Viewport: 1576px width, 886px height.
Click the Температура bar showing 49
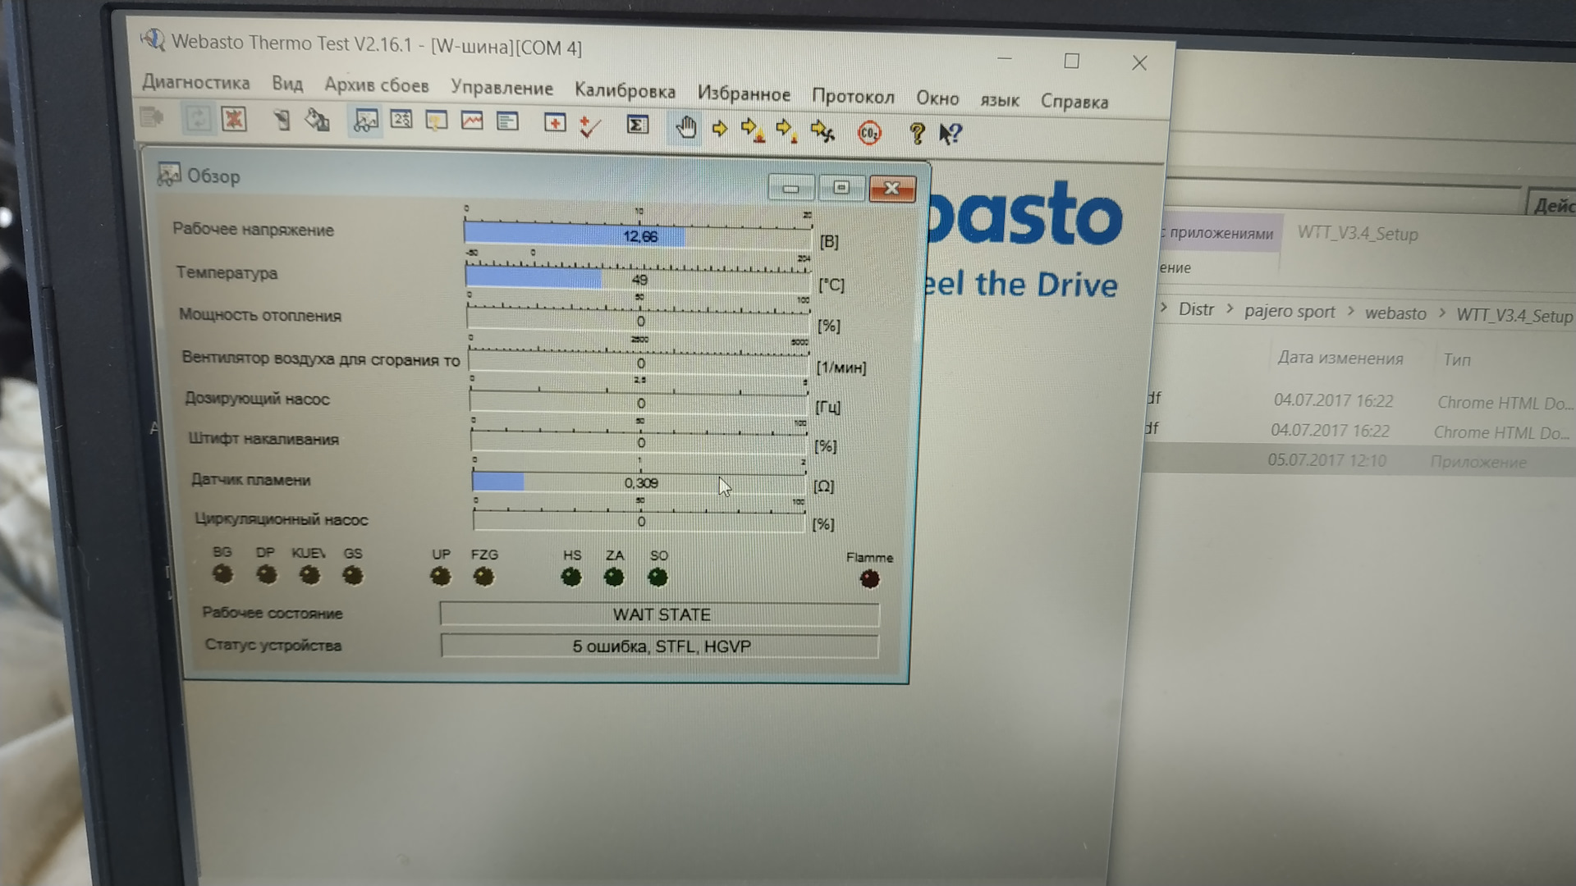pyautogui.click(x=637, y=279)
